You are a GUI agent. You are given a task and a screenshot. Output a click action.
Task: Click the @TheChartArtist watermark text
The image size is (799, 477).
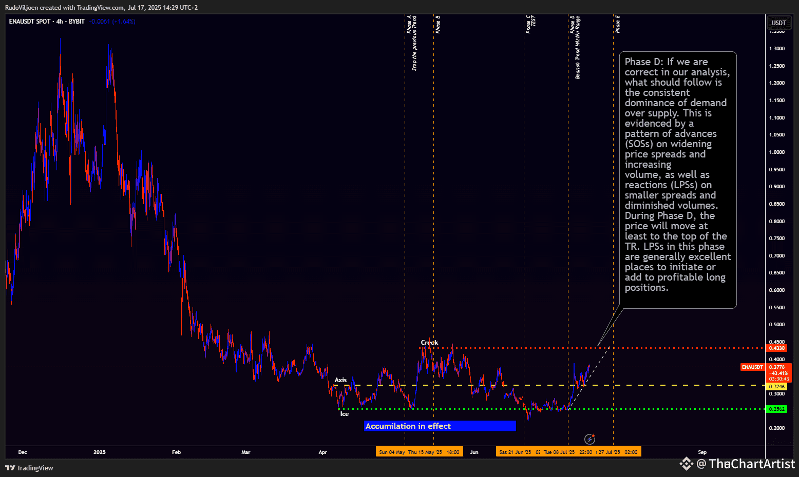pos(746,464)
